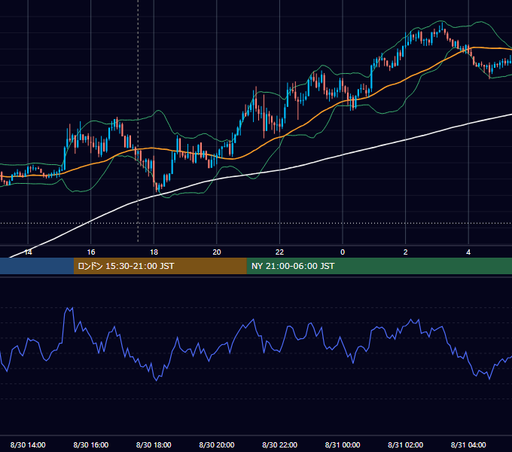
Task: Click the London 15:30-21:00 JST session bar
Action: pos(160,266)
